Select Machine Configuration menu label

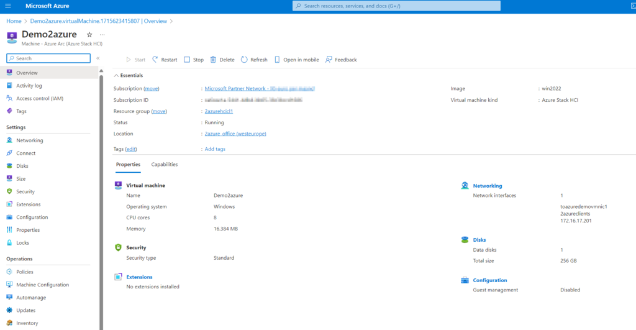[43, 285]
